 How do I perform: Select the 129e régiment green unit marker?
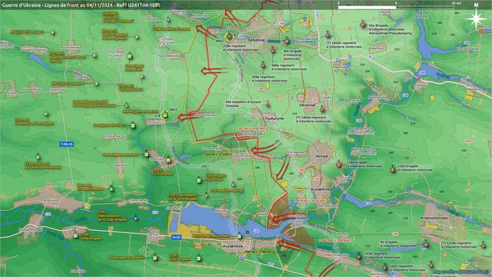(38, 157)
